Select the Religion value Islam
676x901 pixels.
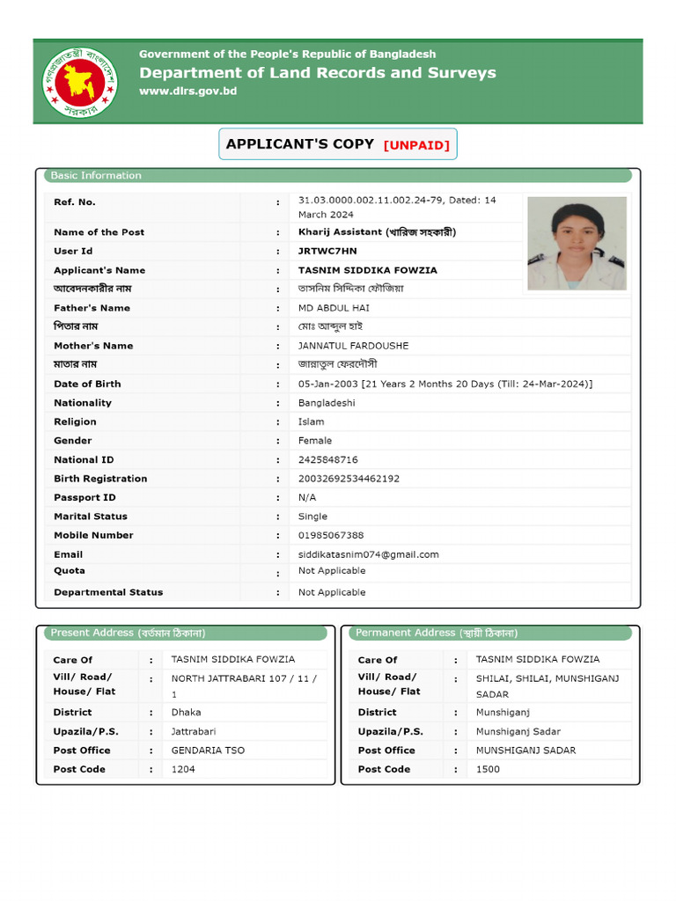click(311, 421)
